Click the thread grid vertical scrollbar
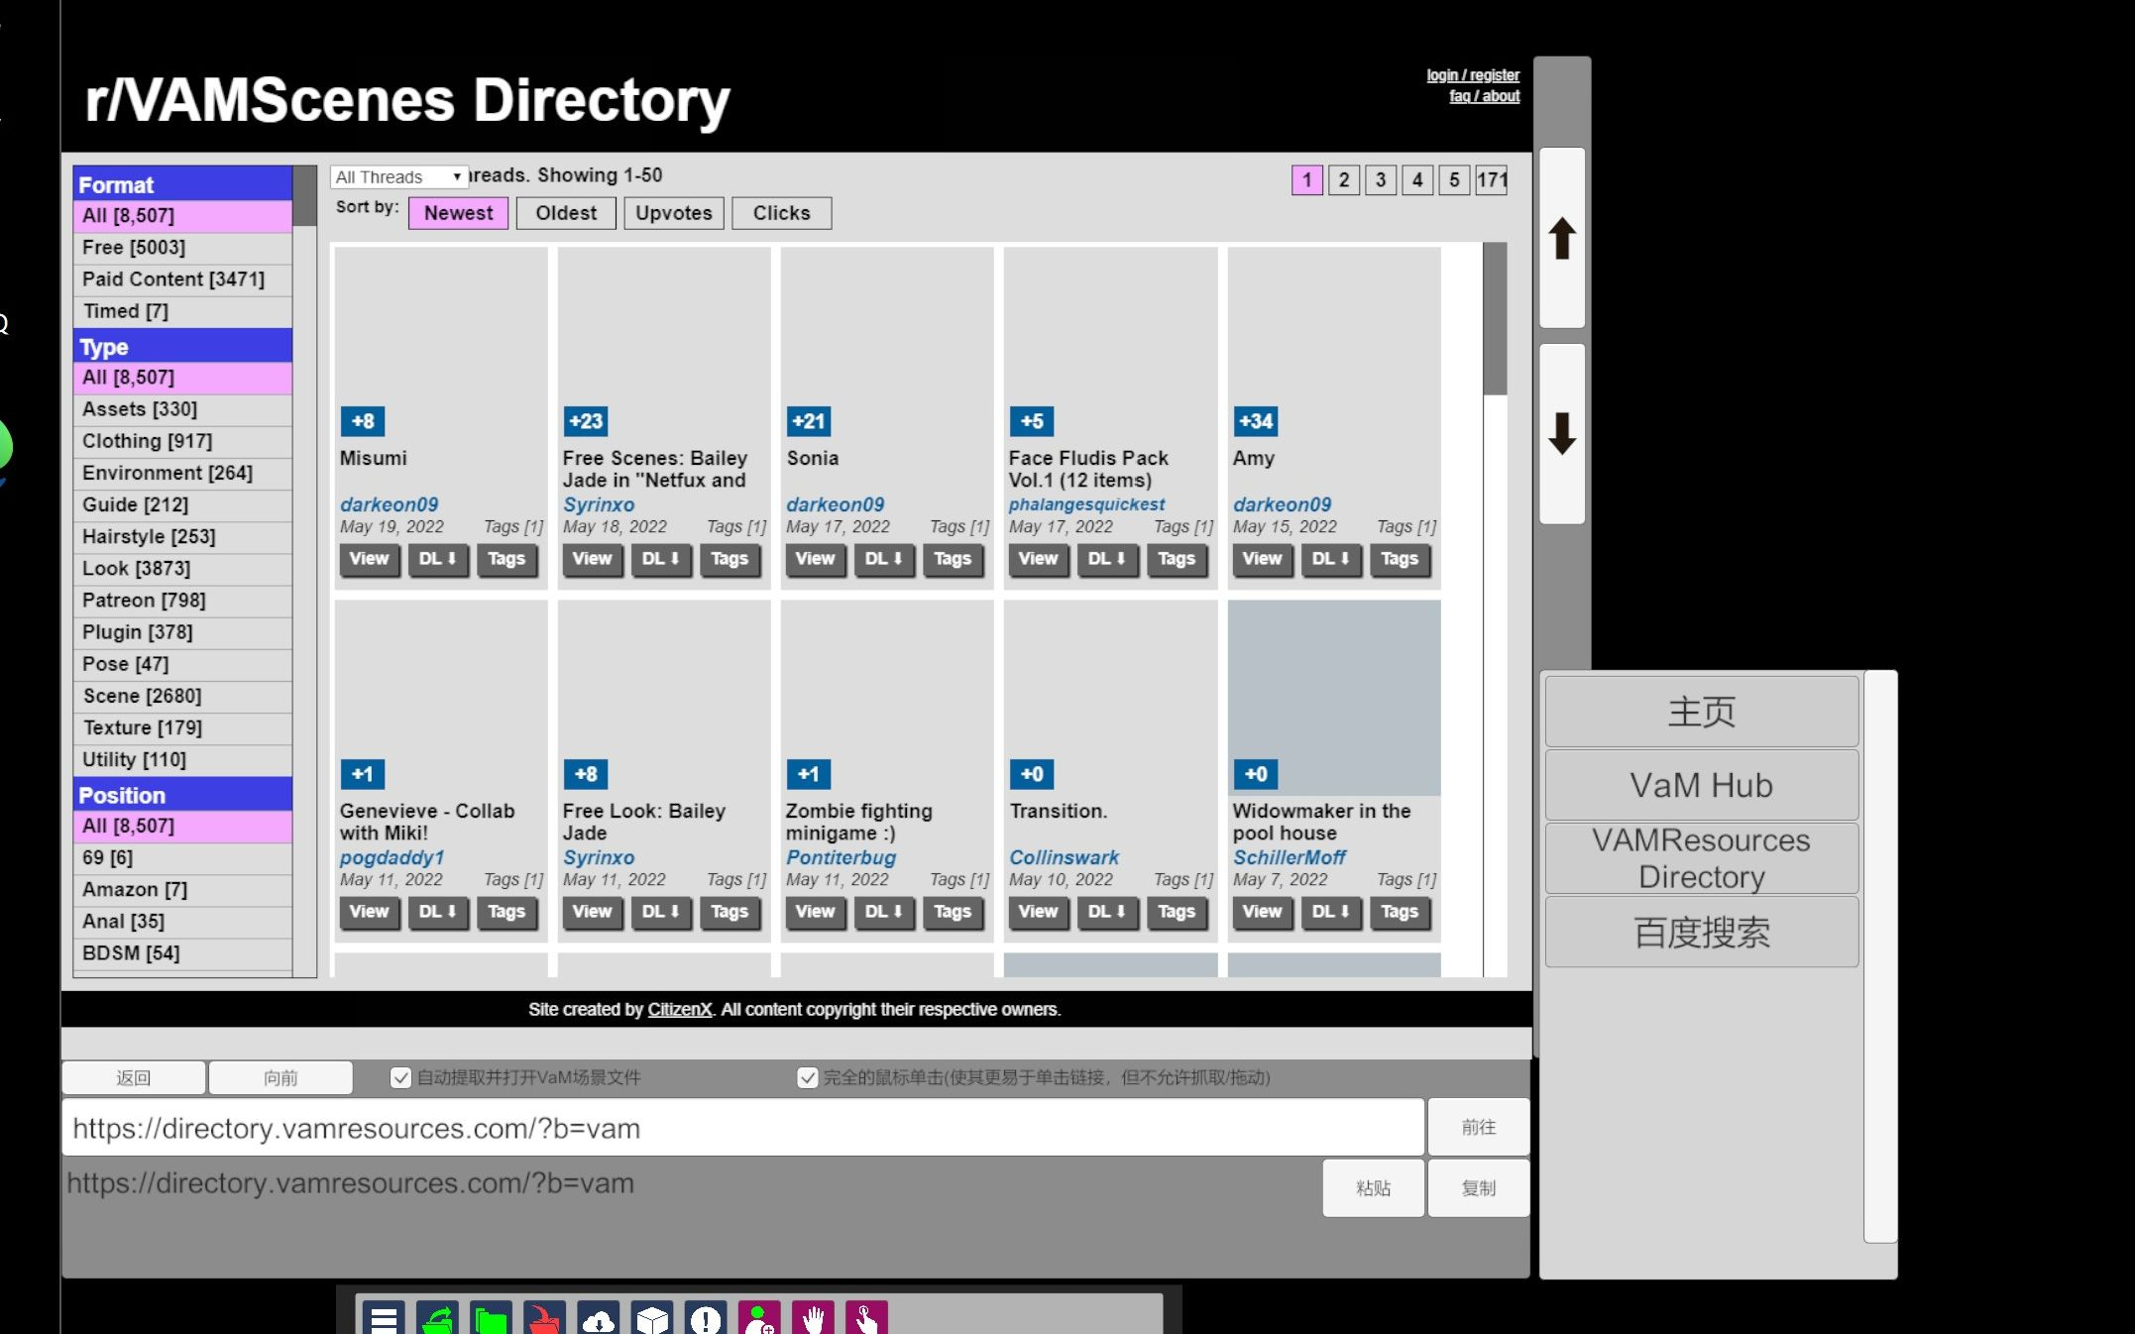Image resolution: width=2135 pixels, height=1334 pixels. point(1495,317)
